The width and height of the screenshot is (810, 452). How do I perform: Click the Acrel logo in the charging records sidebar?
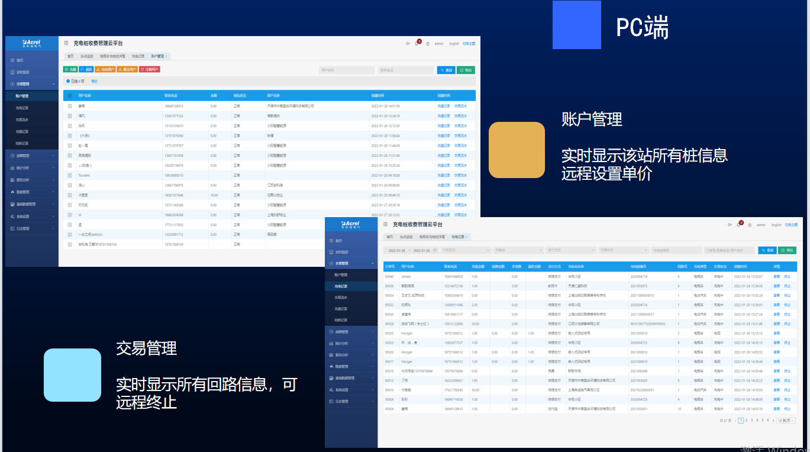[x=351, y=224]
